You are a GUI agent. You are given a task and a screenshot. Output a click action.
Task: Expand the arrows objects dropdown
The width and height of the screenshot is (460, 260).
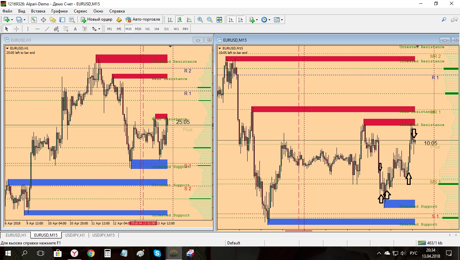click(99, 29)
